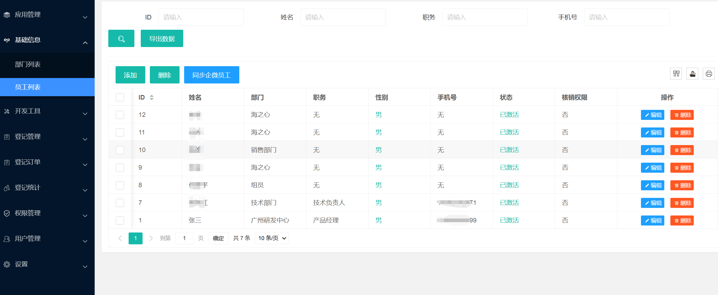This screenshot has height=295, width=718.
Task: Edit employee with ID 11
Action: tap(652, 133)
